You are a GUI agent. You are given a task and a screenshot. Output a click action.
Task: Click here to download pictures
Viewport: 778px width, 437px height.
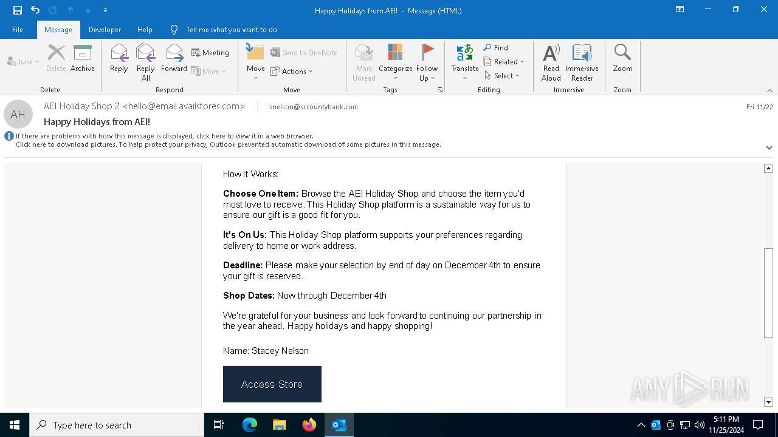[x=229, y=144]
